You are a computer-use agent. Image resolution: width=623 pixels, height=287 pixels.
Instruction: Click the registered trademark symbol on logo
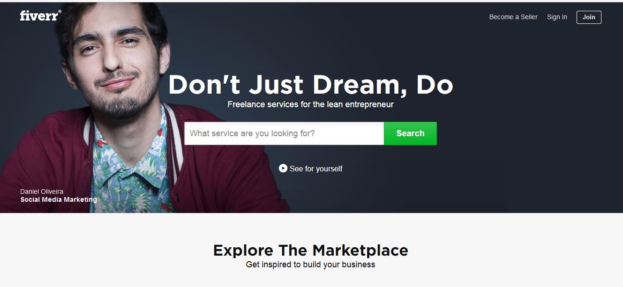click(x=60, y=12)
